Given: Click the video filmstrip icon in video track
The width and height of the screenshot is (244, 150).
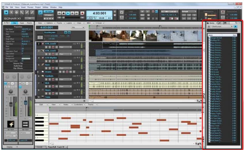Looking at the screenshot, I should tap(40, 37).
